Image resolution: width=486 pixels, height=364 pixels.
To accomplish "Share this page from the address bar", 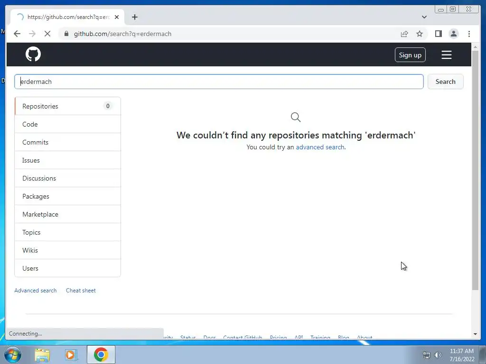I will click(x=404, y=34).
